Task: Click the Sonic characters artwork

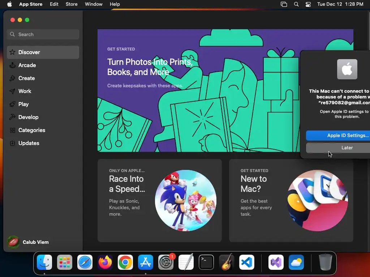Action: [x=186, y=201]
